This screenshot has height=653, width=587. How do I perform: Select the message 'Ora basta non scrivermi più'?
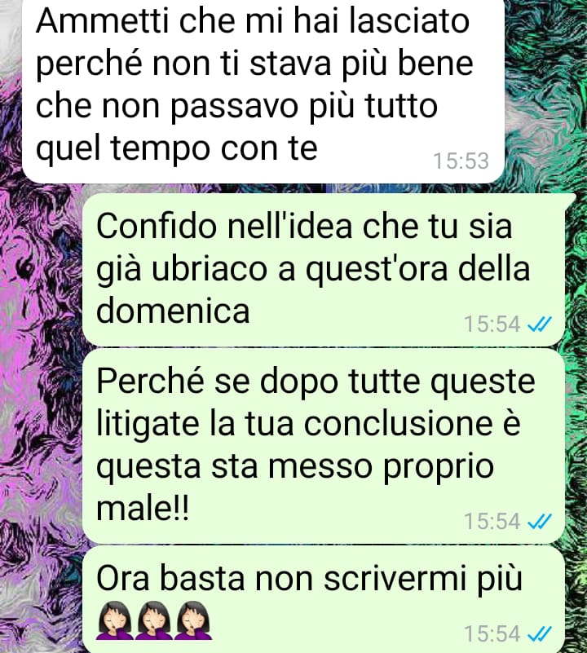pyautogui.click(x=324, y=600)
